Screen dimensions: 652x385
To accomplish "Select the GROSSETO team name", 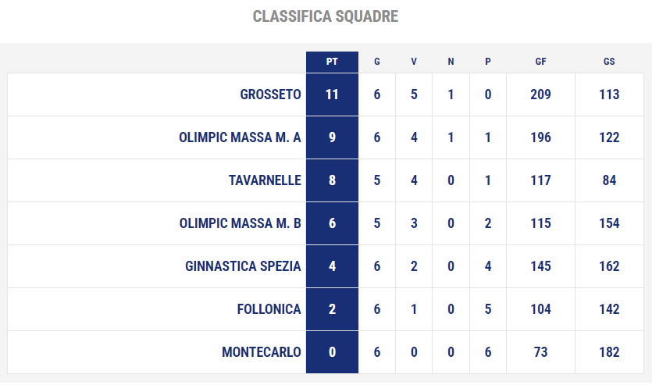I will coord(270,94).
